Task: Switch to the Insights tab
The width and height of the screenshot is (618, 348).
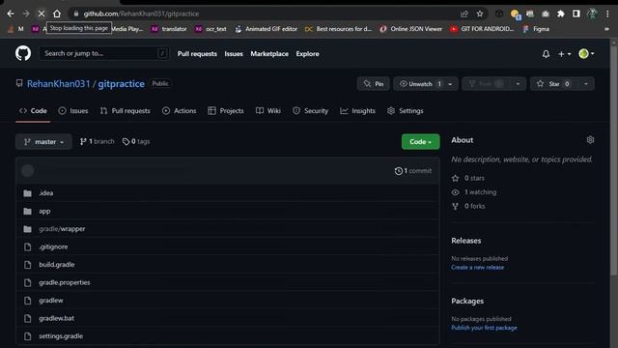Action: pyautogui.click(x=358, y=111)
